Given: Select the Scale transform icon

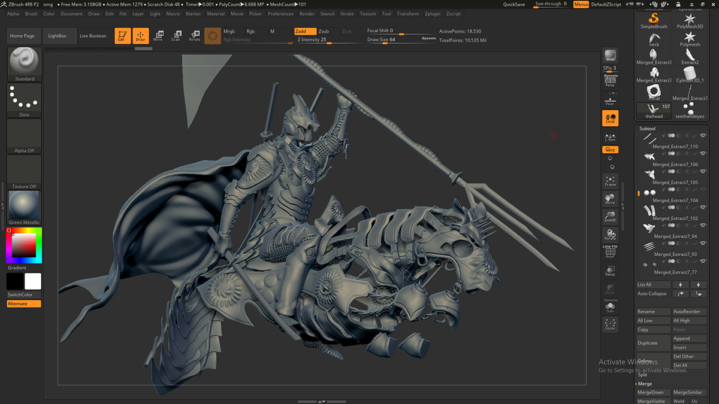Looking at the screenshot, I should (176, 36).
